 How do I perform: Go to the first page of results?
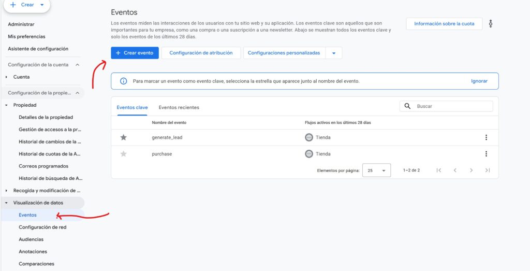click(x=439, y=170)
